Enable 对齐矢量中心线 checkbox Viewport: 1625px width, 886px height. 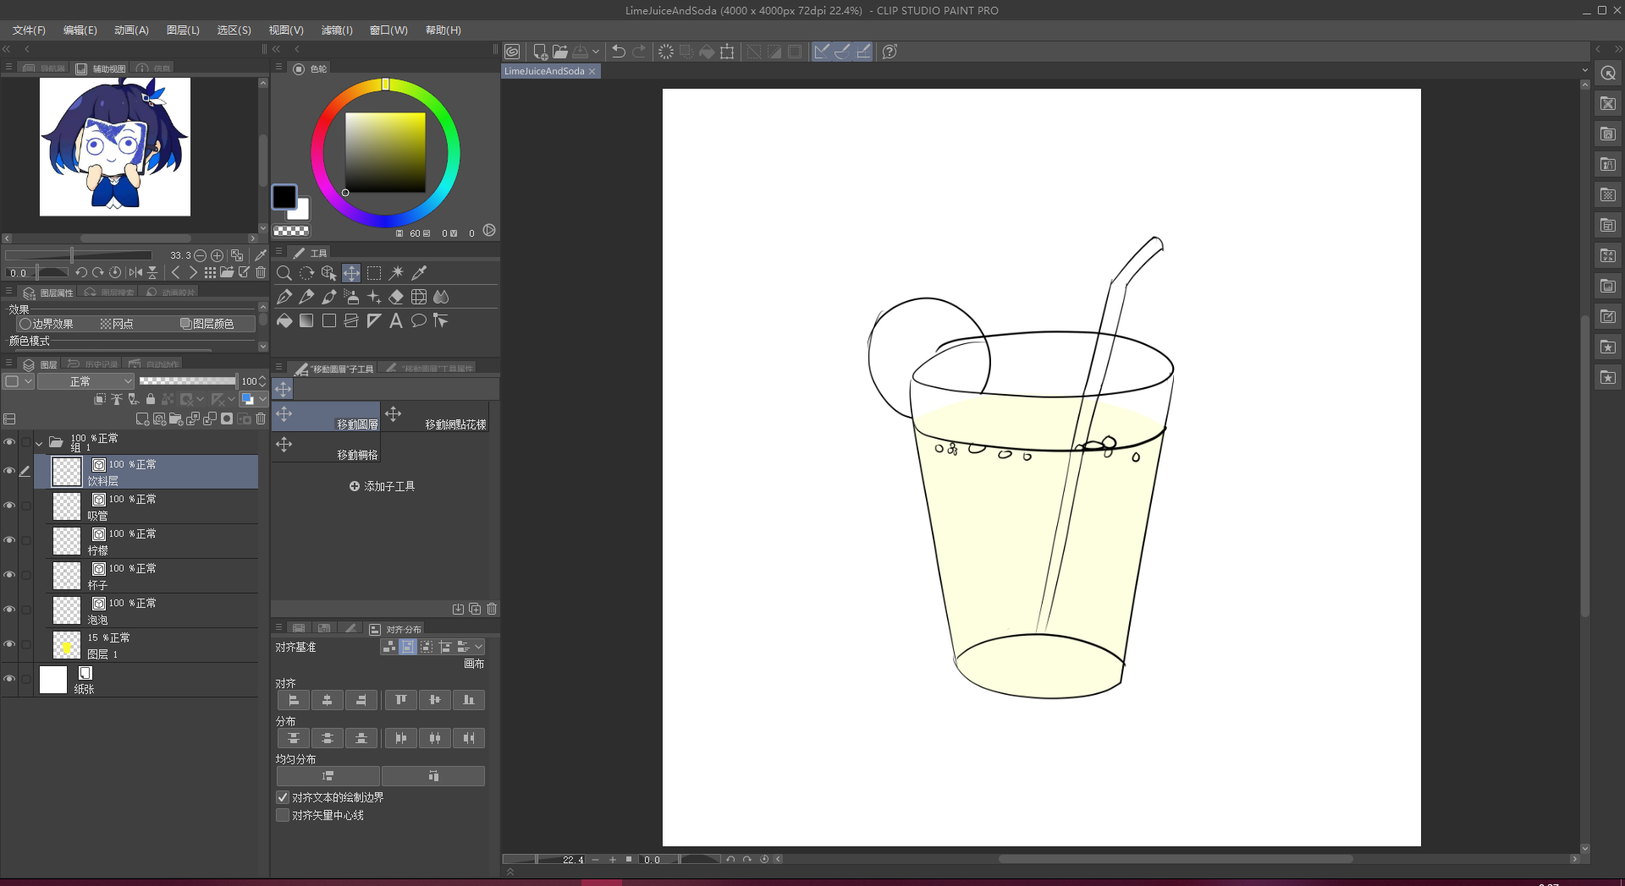click(283, 815)
